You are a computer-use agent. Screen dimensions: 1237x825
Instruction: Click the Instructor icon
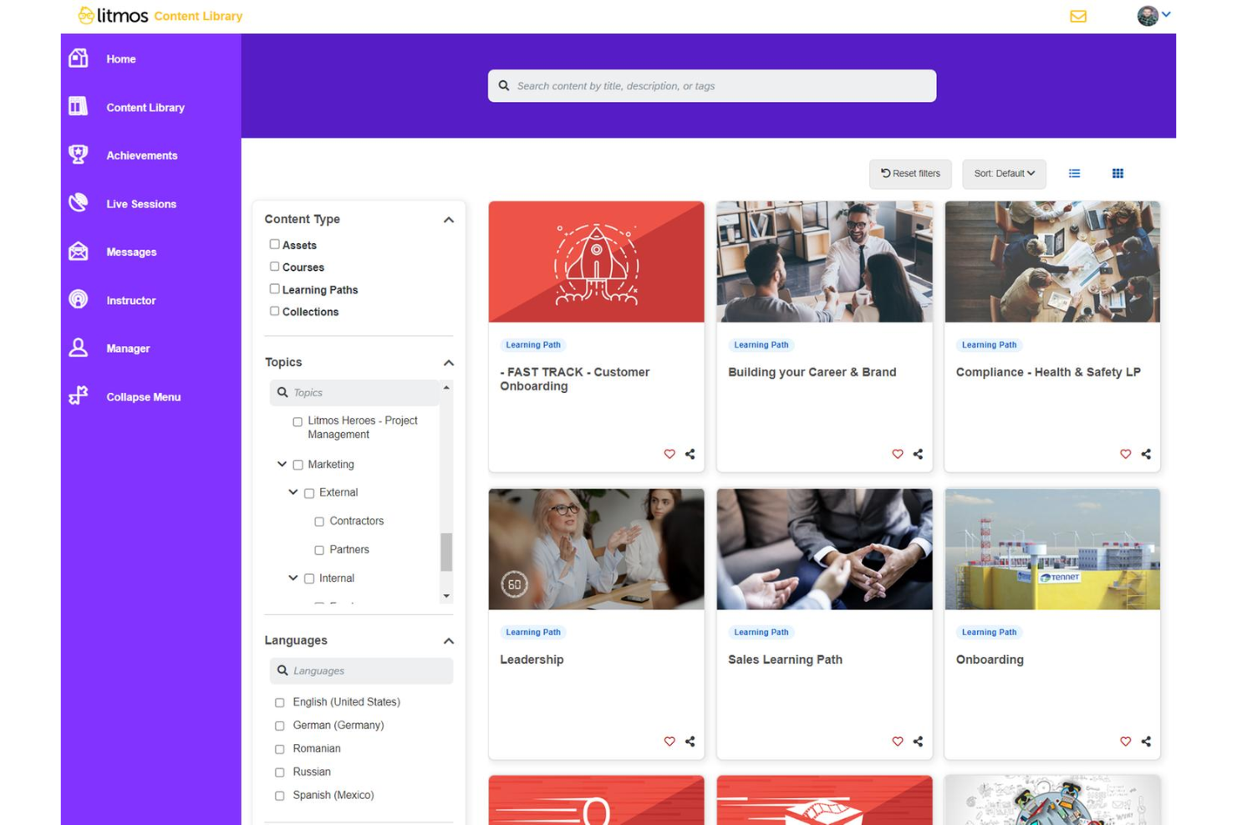pos(79,299)
